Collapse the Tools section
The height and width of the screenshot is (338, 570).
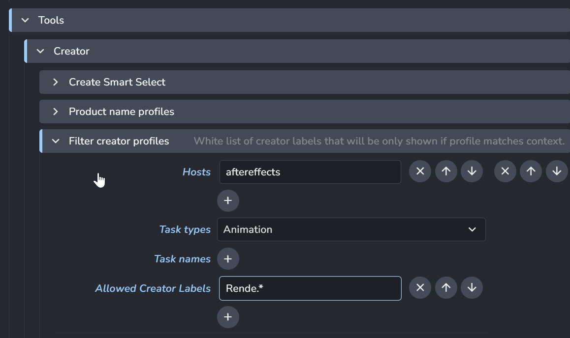point(25,20)
